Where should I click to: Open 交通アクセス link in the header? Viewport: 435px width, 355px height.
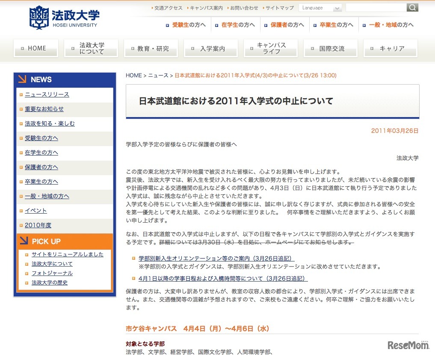click(168, 8)
